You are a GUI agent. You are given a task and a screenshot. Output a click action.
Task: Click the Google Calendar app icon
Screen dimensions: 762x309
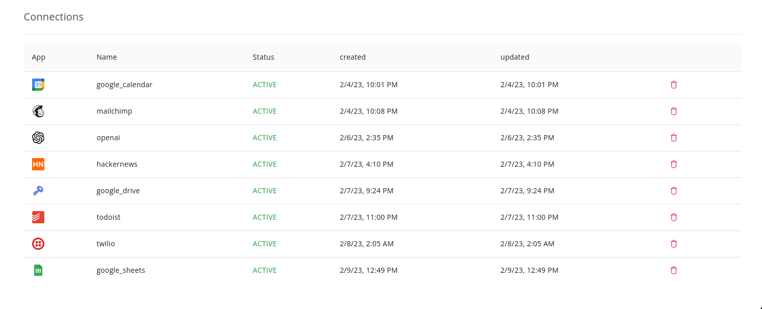point(38,85)
